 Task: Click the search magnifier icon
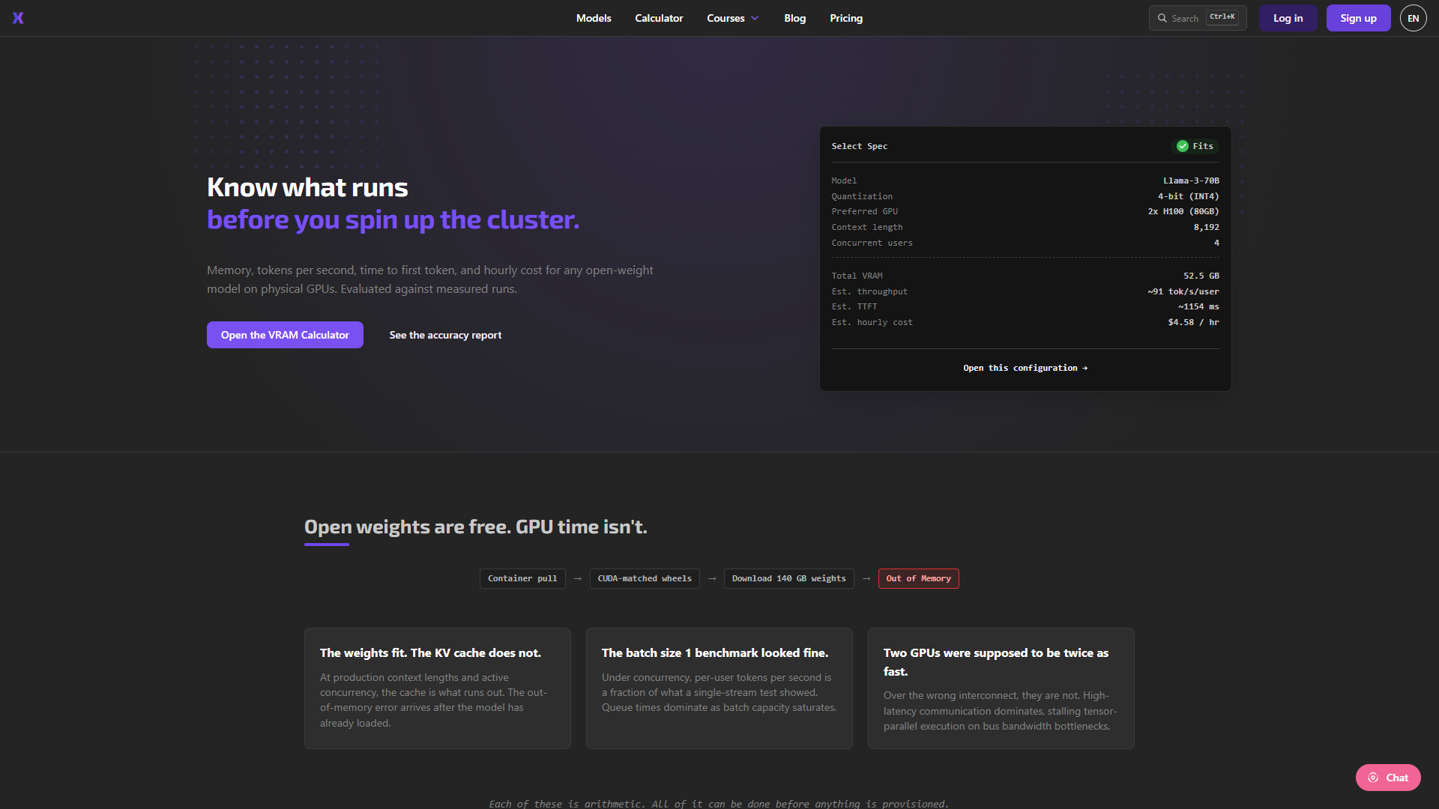1162,18
